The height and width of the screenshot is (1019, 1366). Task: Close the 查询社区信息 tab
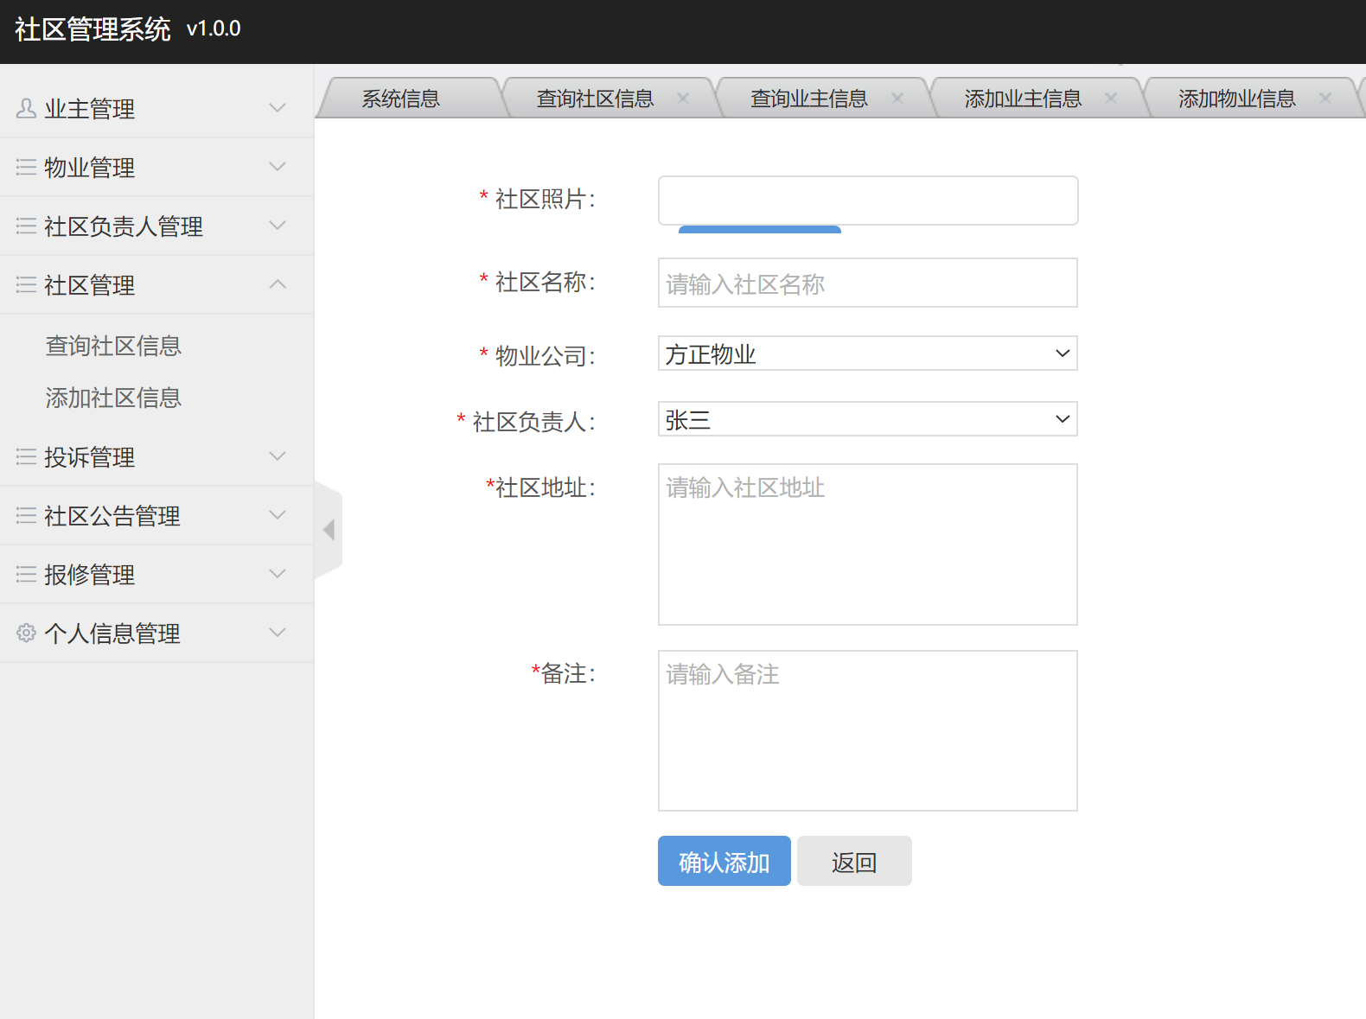(683, 99)
